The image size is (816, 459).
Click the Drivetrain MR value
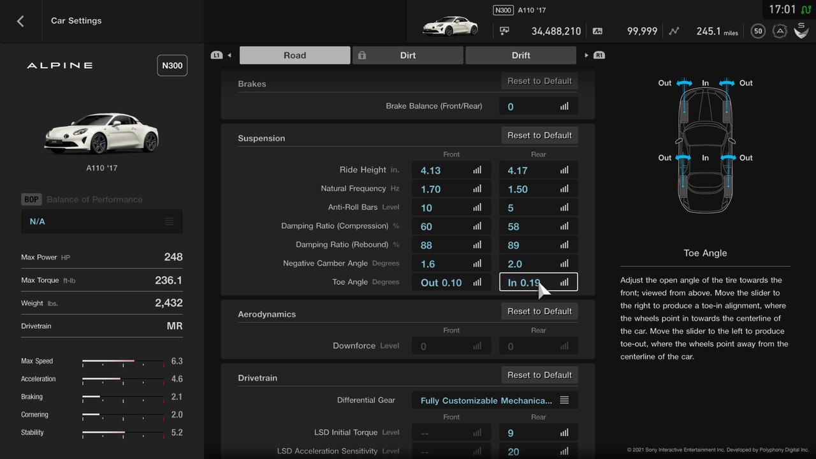(x=175, y=326)
